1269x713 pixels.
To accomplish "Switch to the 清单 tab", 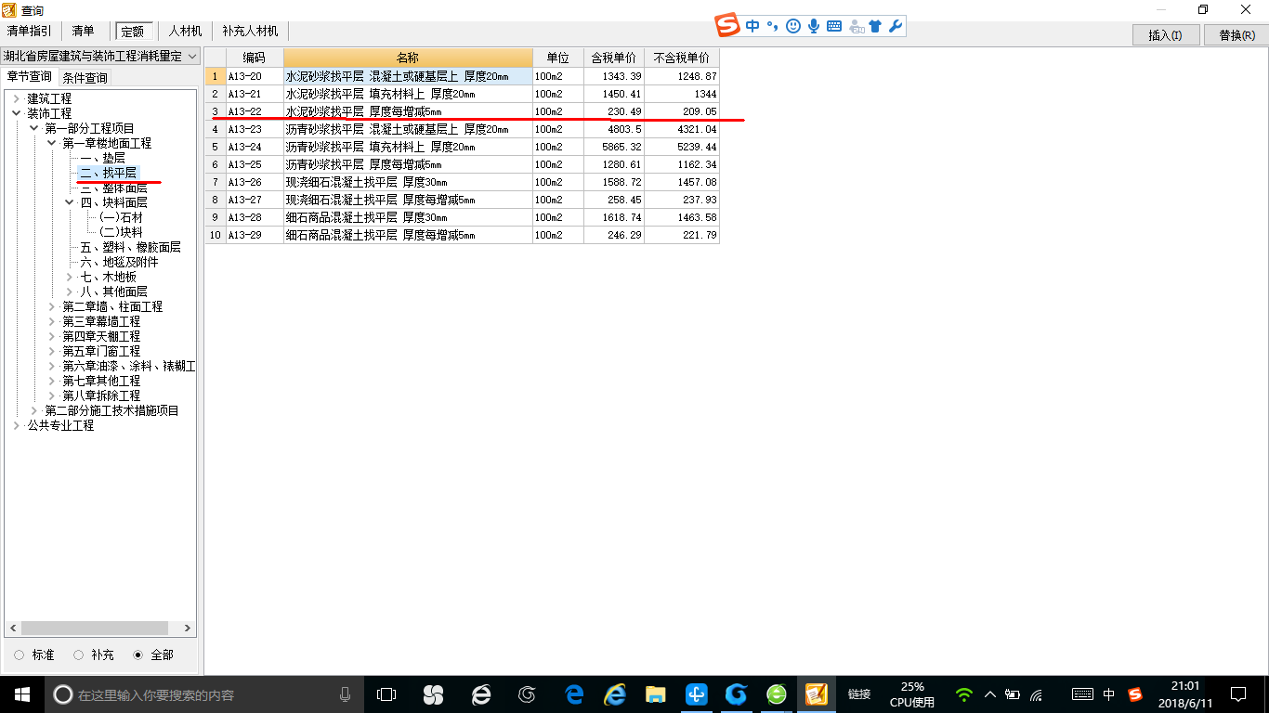I will 84,31.
